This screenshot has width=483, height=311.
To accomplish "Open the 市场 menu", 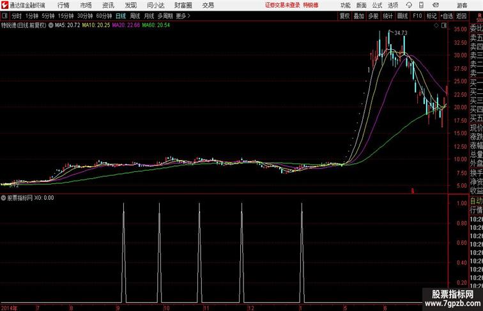I will [86, 5].
